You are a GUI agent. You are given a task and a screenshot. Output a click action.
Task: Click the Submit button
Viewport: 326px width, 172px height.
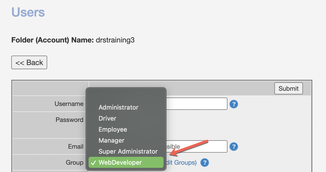click(x=289, y=89)
